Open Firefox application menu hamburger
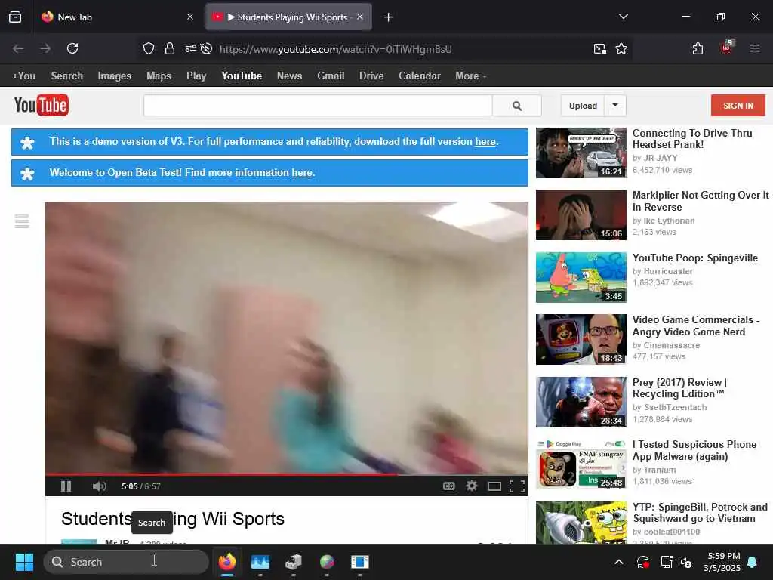The height and width of the screenshot is (580, 773). pyautogui.click(x=754, y=48)
